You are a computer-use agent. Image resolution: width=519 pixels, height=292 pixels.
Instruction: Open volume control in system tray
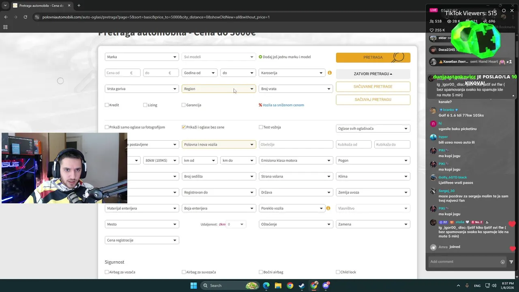[x=495, y=286]
